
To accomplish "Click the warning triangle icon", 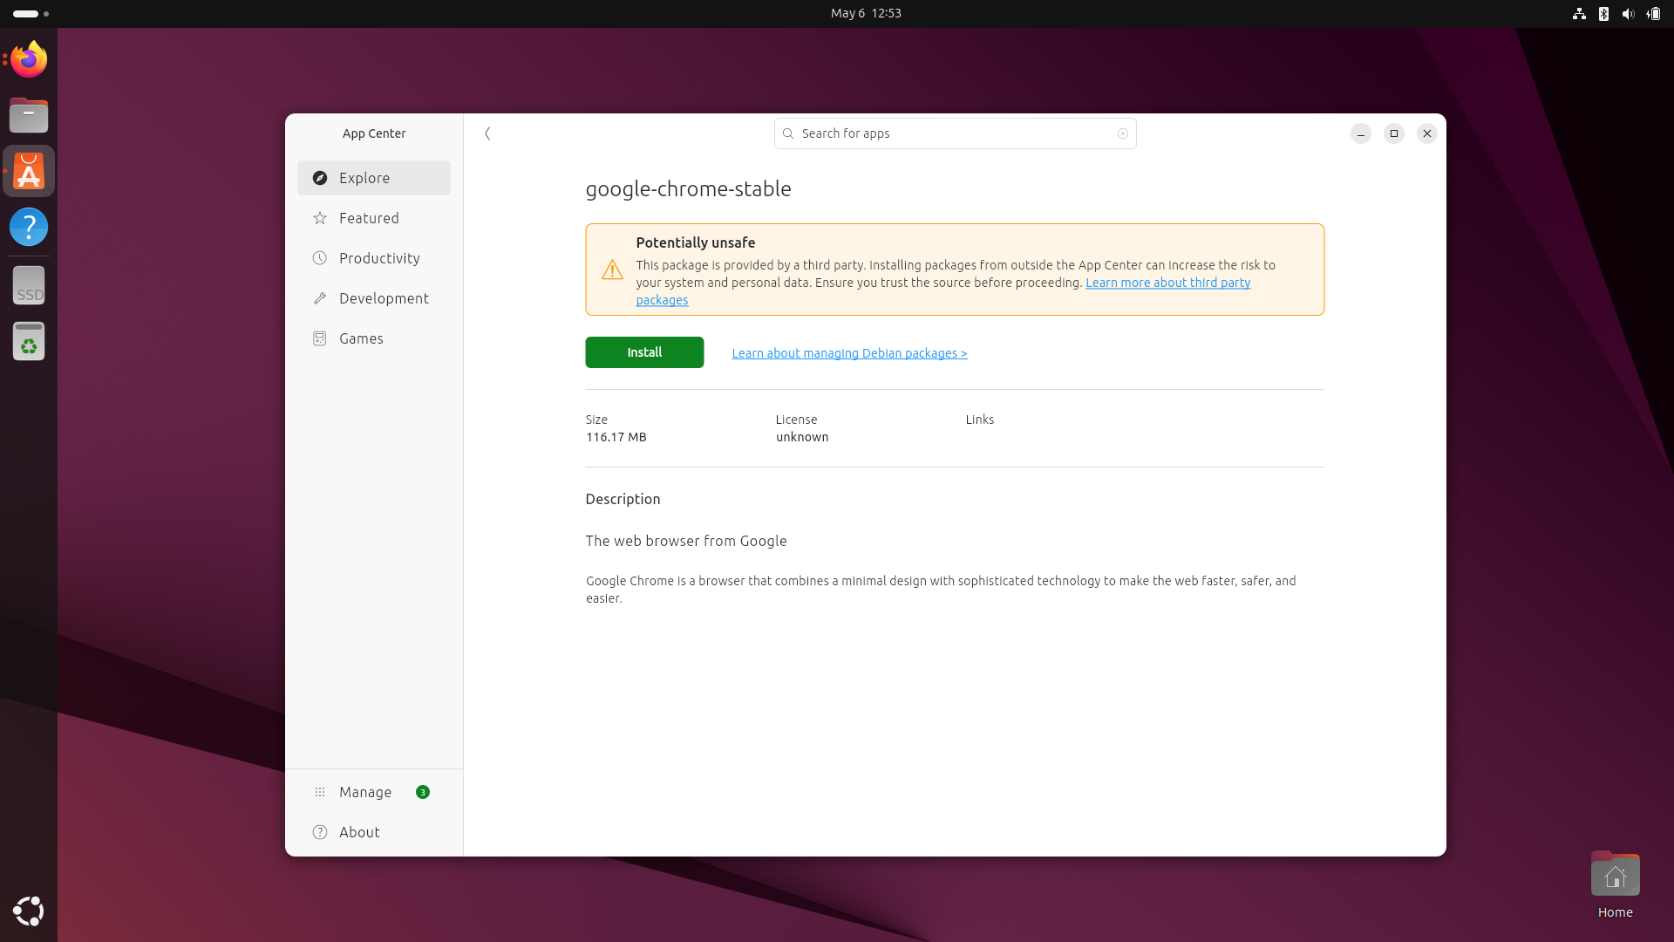I will click(612, 270).
